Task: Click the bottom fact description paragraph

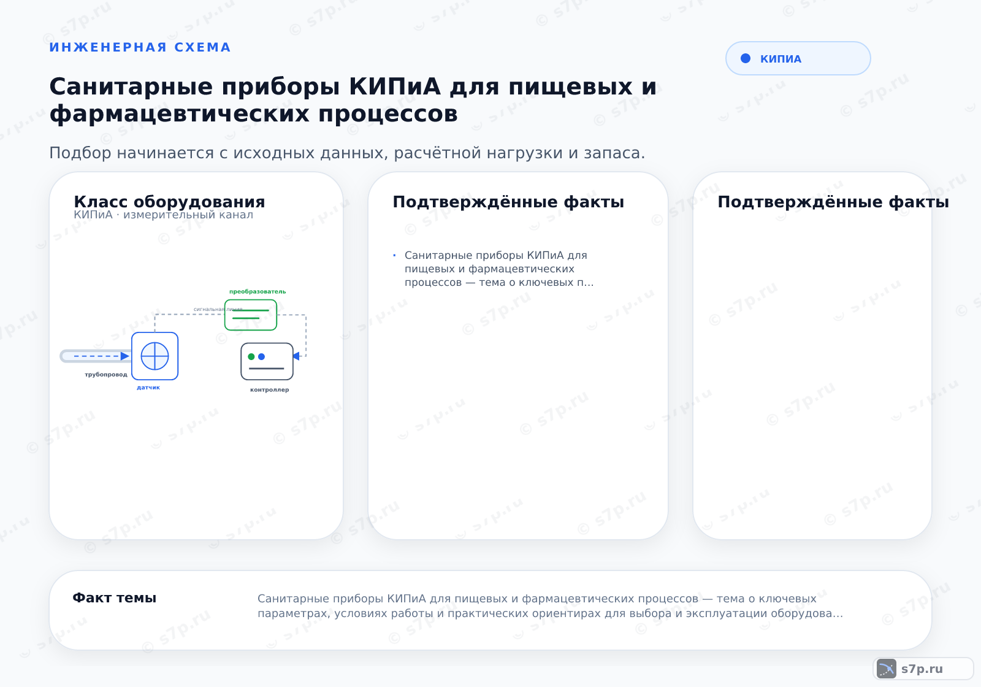Action: point(550,606)
